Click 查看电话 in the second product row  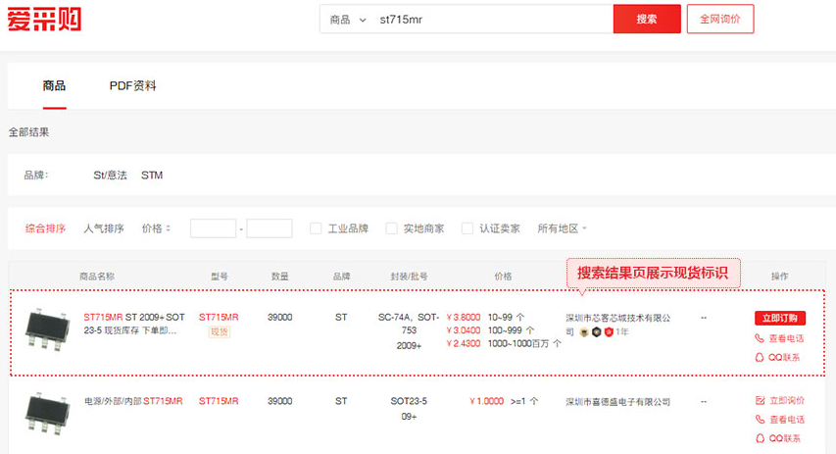(780, 420)
